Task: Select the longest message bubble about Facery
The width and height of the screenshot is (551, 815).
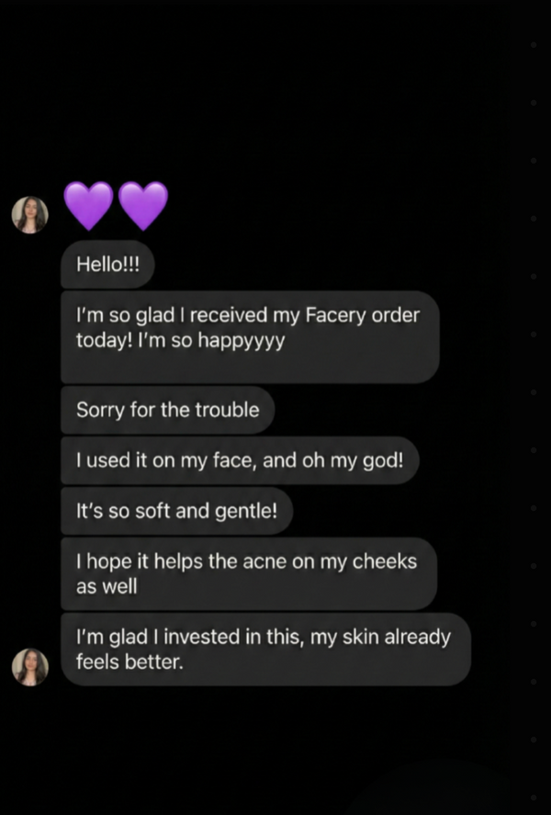Action: (x=250, y=336)
